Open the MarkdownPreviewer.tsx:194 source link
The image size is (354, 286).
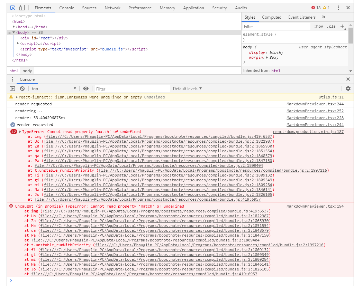[x=315, y=206]
